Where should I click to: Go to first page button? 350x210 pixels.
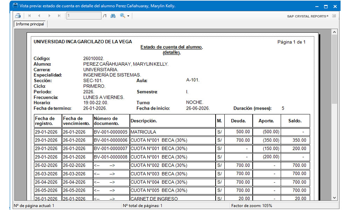coord(29,16)
